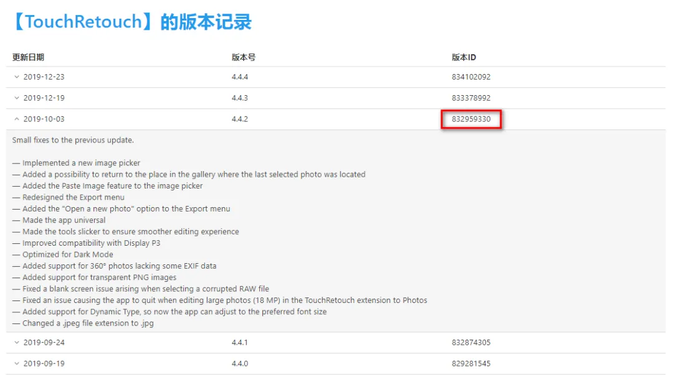Click the '360° photos lacking EXIF' note
The image size is (673, 377).
point(114,266)
